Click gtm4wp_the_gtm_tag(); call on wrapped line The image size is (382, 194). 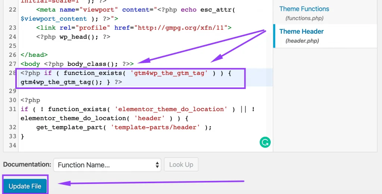62,82
